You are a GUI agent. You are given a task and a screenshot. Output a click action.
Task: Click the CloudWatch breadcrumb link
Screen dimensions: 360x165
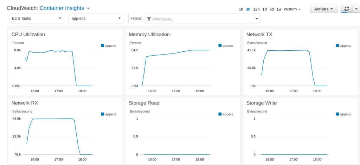click(x=22, y=8)
